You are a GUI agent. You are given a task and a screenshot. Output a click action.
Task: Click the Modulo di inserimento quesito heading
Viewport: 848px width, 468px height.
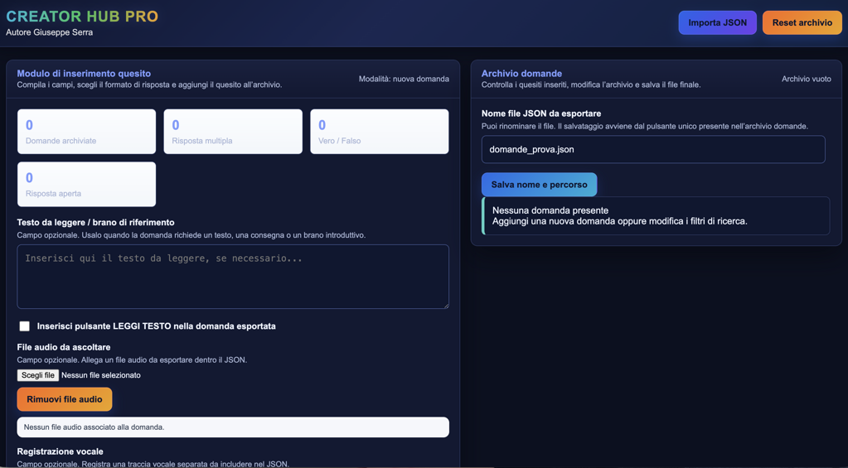point(84,74)
